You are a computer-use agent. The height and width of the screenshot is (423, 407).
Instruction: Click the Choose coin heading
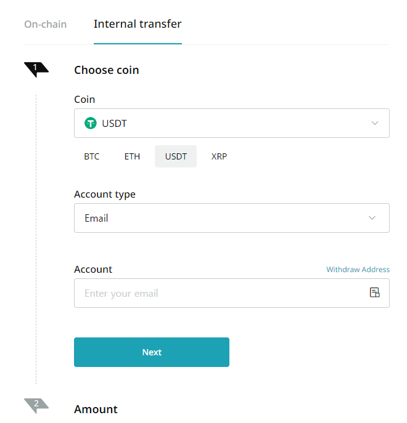[x=107, y=70]
